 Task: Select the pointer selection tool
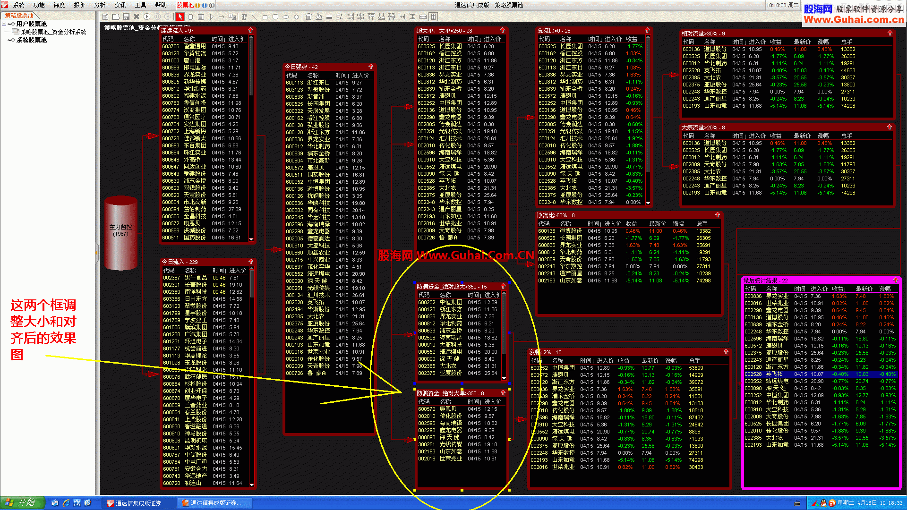(180, 17)
